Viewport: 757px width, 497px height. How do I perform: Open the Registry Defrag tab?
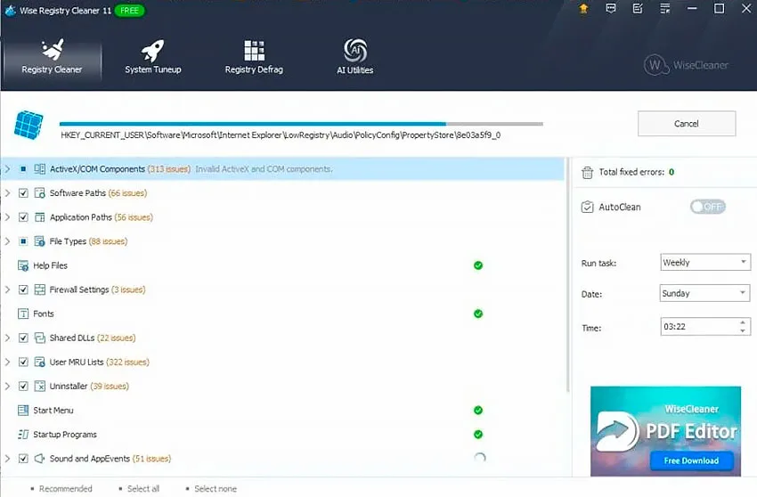(254, 58)
